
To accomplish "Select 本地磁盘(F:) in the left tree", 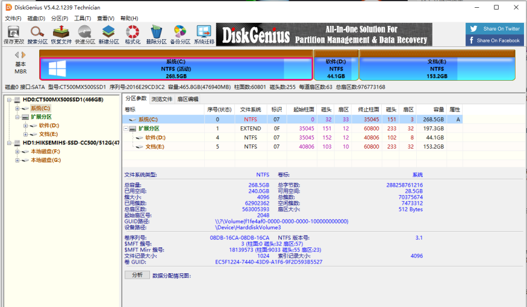I will point(45,152).
